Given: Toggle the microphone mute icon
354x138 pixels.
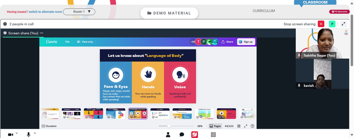Looking at the screenshot, I should click(28, 134).
